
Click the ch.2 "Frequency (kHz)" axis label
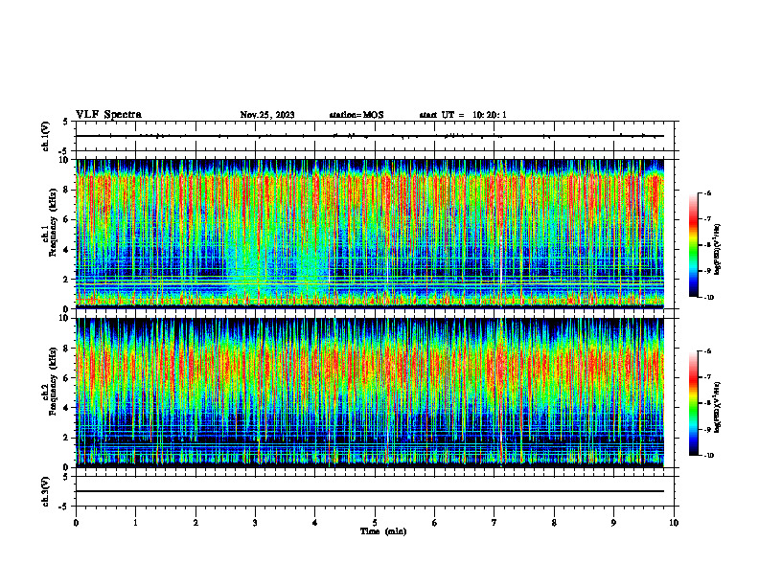53,380
